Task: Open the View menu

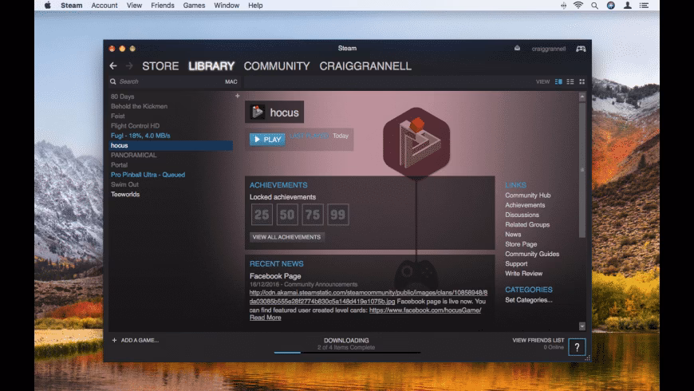Action: [134, 6]
